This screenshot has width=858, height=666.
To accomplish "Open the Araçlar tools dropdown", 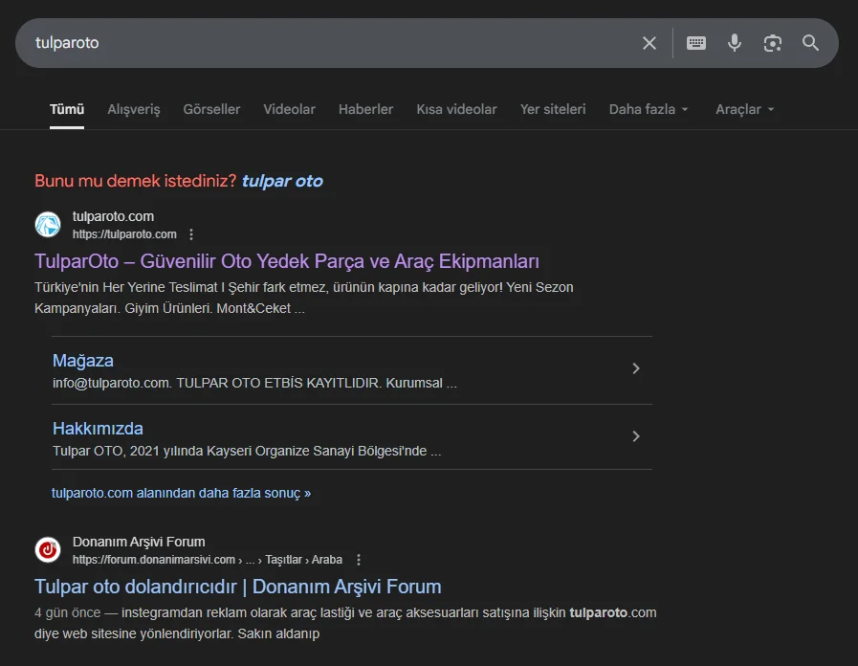I will (x=744, y=109).
